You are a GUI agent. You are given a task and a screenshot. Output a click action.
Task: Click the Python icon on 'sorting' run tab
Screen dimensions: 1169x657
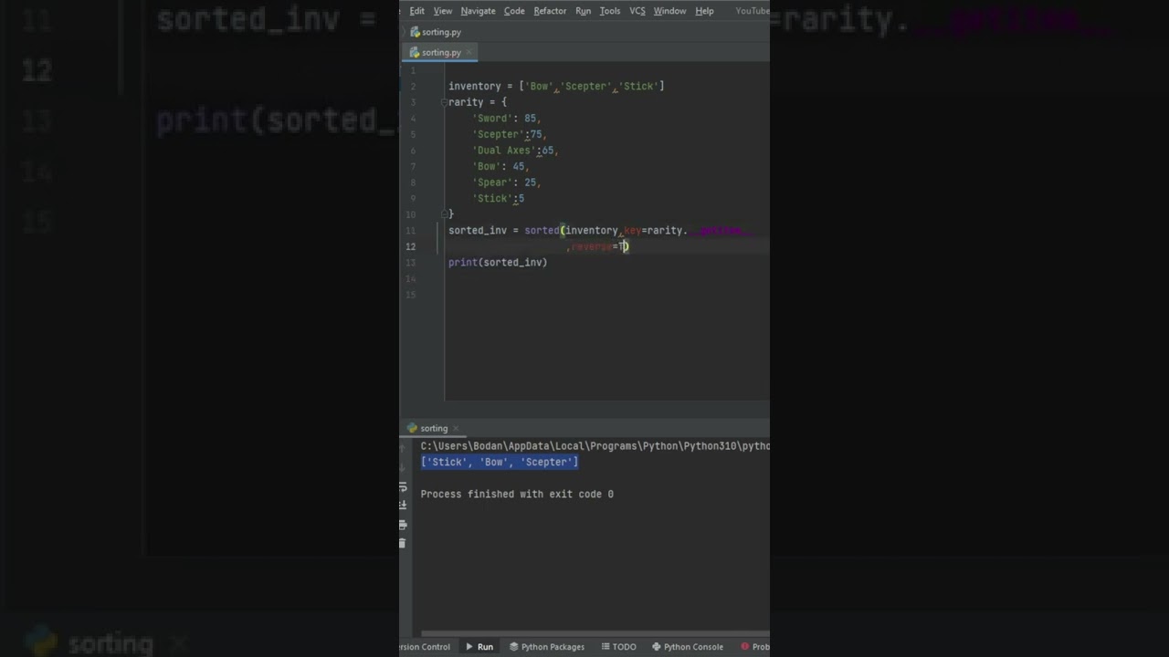412,428
